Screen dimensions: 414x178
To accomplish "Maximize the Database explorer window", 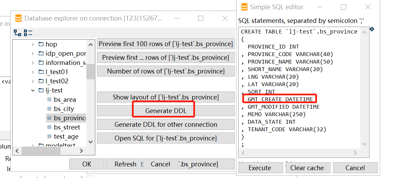I will coord(201,18).
